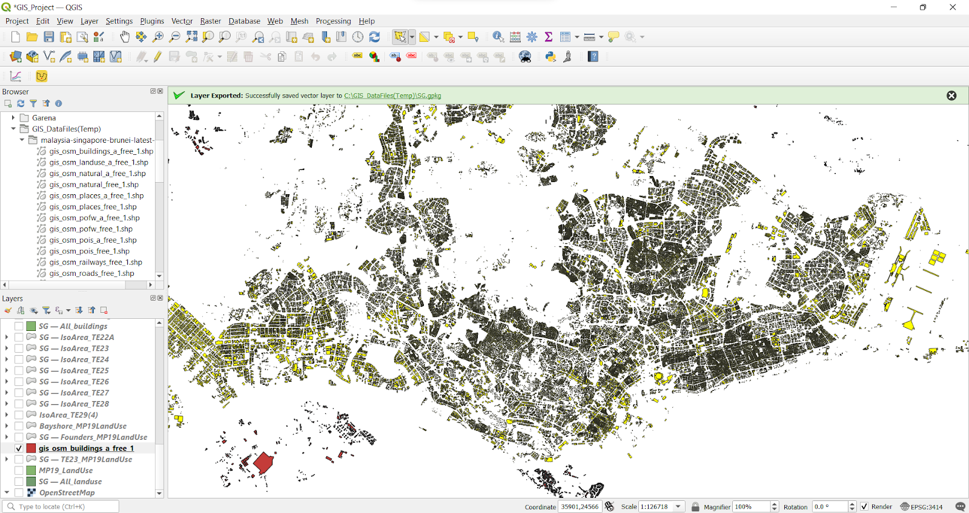Click the Refresh map icon
Image resolution: width=969 pixels, height=513 pixels.
tap(375, 38)
